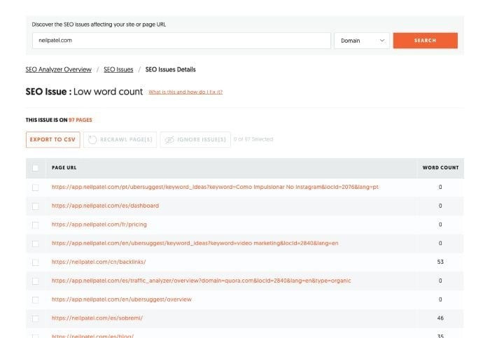Tick the checkbox for the fr/pricing row

pos(36,225)
